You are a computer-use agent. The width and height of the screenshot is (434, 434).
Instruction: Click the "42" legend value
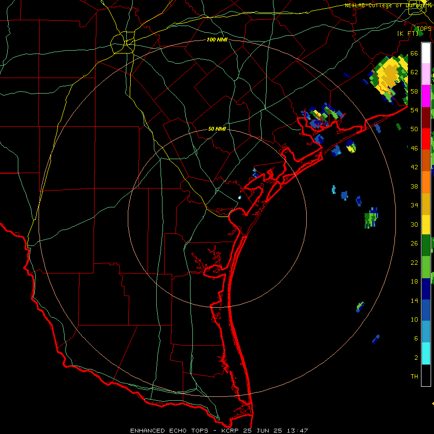pyautogui.click(x=414, y=167)
